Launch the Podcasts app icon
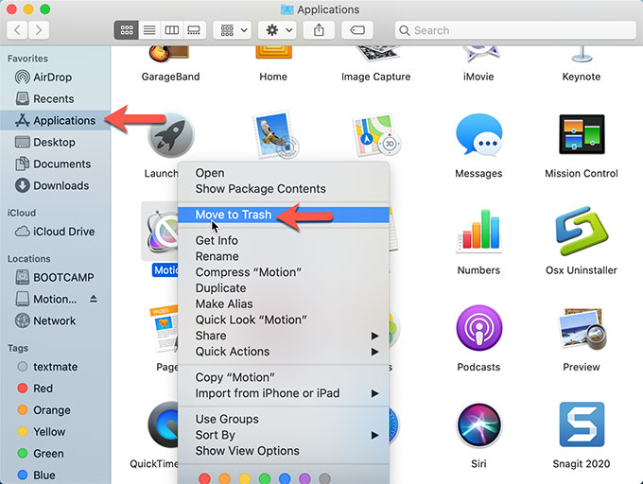This screenshot has width=643, height=484. tap(478, 332)
